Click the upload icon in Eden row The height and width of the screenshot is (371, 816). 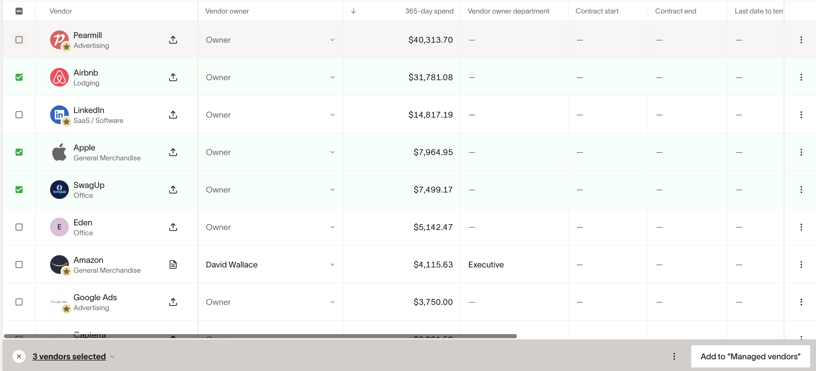click(x=173, y=227)
